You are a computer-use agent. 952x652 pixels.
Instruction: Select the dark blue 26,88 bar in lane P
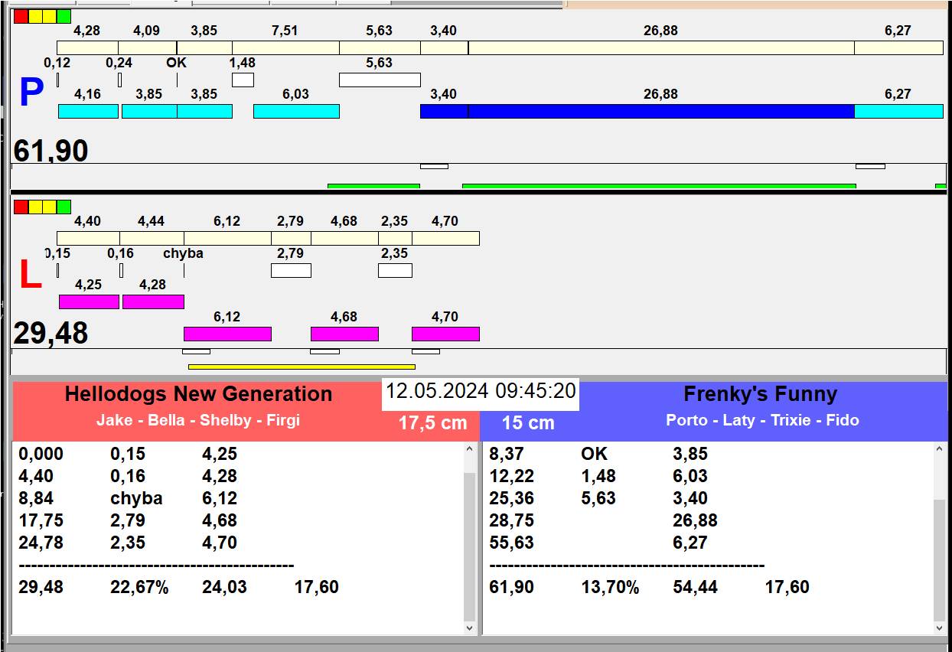click(x=660, y=111)
